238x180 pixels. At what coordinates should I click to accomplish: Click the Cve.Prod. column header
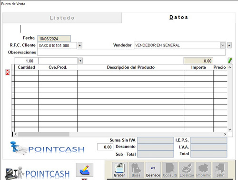(x=58, y=67)
